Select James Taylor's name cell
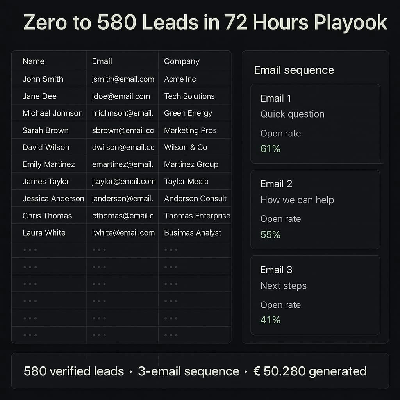 pos(46,181)
